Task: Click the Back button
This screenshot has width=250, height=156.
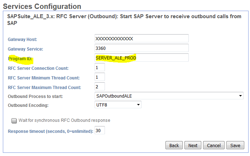Action: (174, 145)
